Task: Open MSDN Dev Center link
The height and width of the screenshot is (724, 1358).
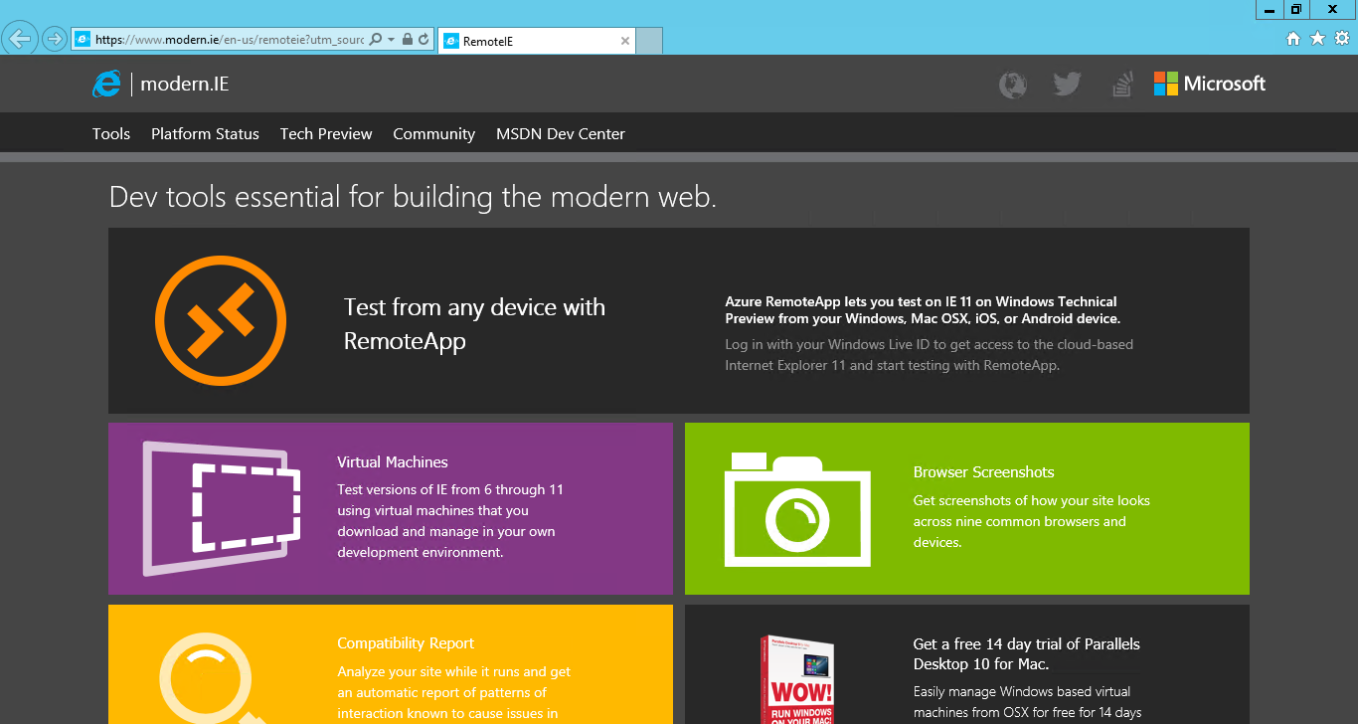Action: (x=561, y=133)
